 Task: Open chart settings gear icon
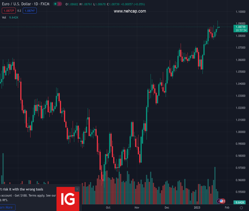(x=241, y=207)
